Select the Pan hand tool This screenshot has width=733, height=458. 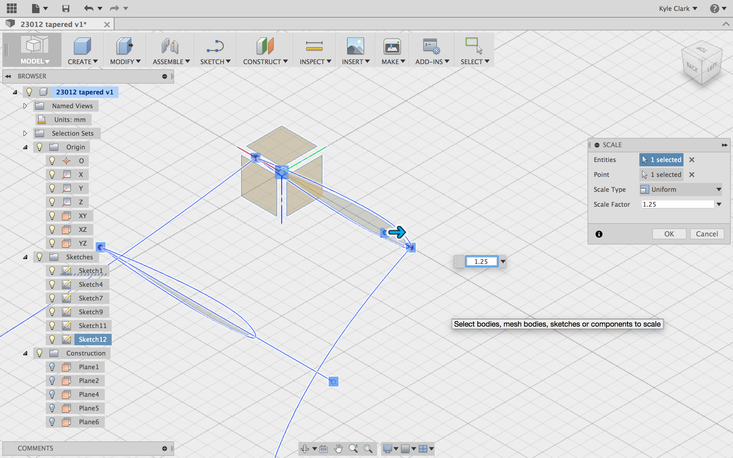(x=338, y=449)
